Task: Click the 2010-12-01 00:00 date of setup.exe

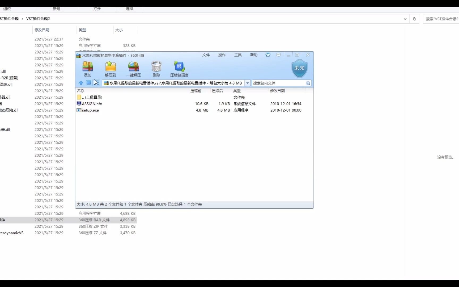Action: (x=286, y=110)
